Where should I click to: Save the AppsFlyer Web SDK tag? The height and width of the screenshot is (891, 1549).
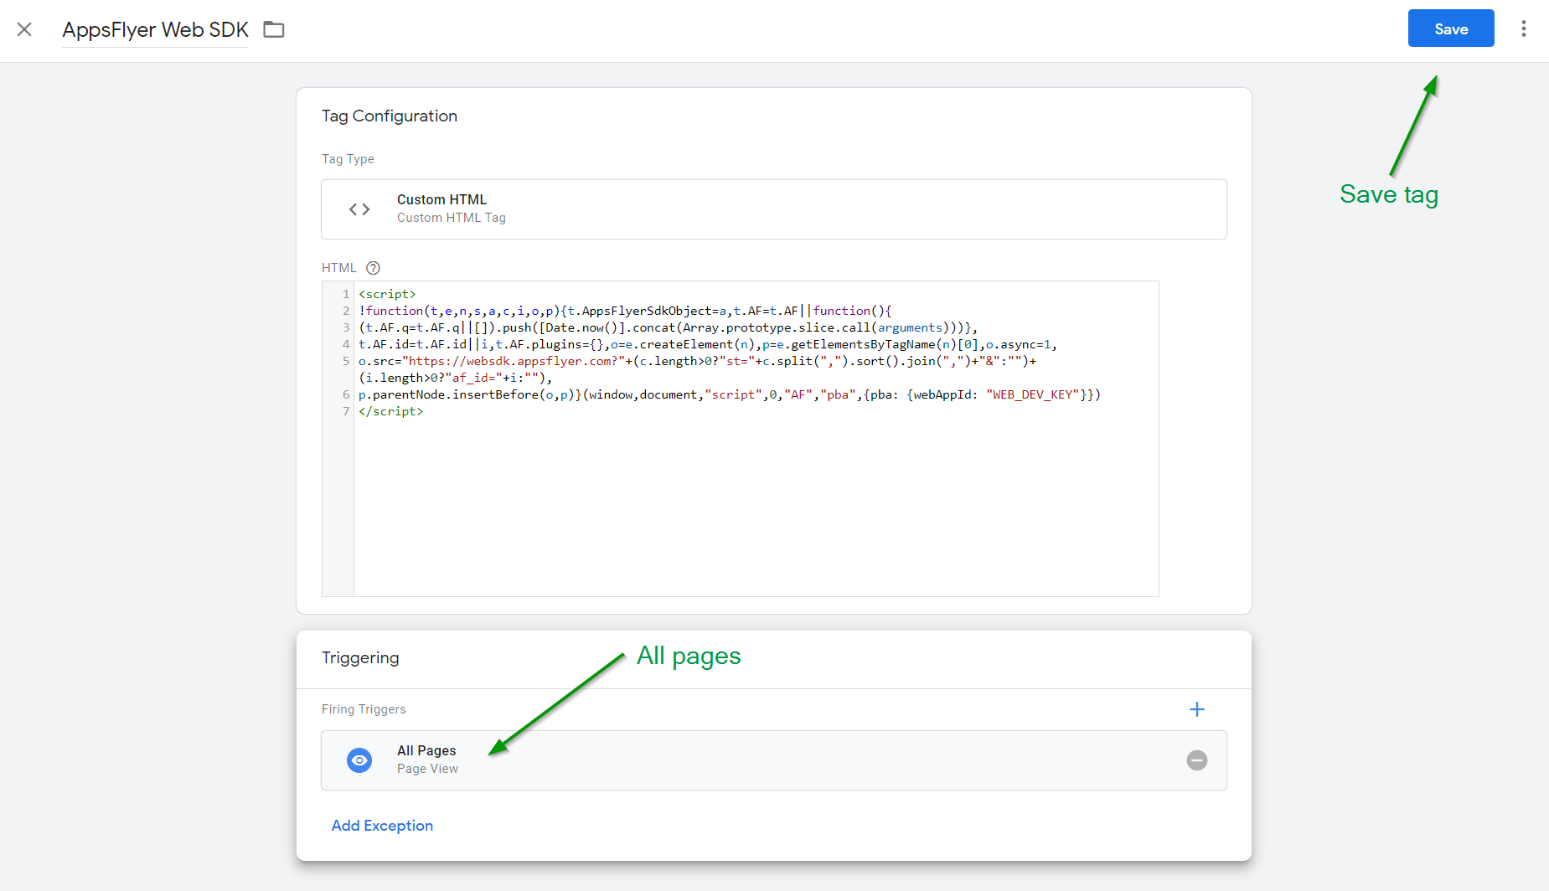click(1450, 28)
